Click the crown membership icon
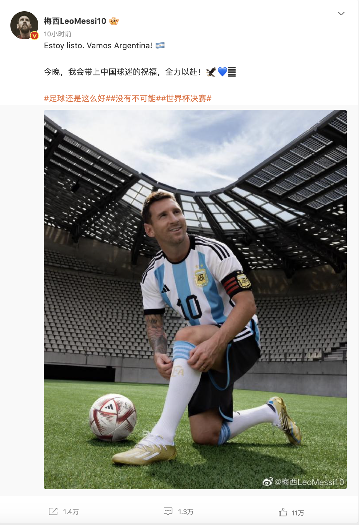The image size is (359, 525). (114, 21)
